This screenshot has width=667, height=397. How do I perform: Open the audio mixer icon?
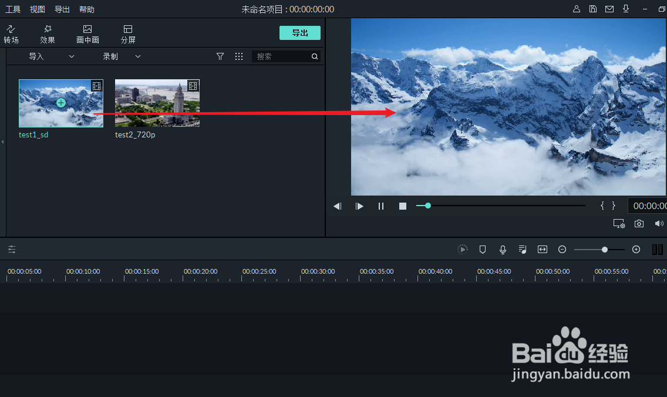click(x=522, y=249)
